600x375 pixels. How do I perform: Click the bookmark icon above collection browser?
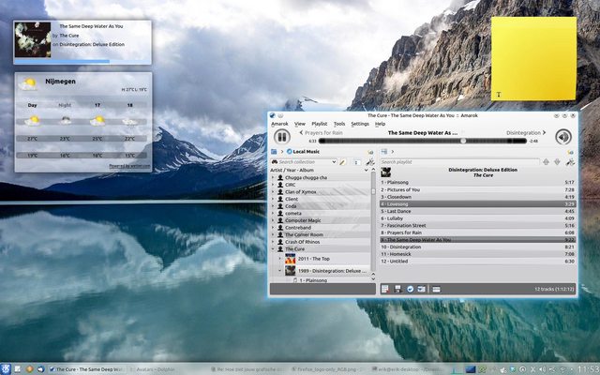(370, 152)
